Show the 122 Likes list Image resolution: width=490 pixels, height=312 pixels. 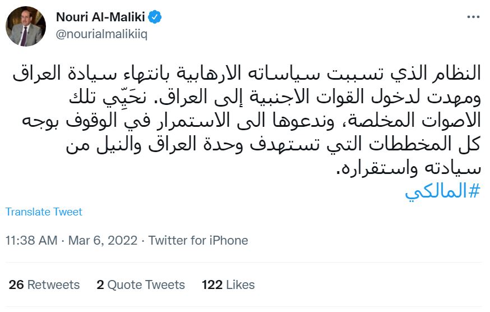228,285
